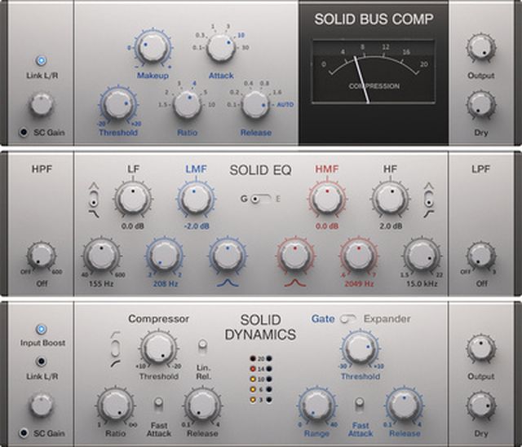
Task: Click the Bus Comp Threshold knob
Action: [117, 105]
